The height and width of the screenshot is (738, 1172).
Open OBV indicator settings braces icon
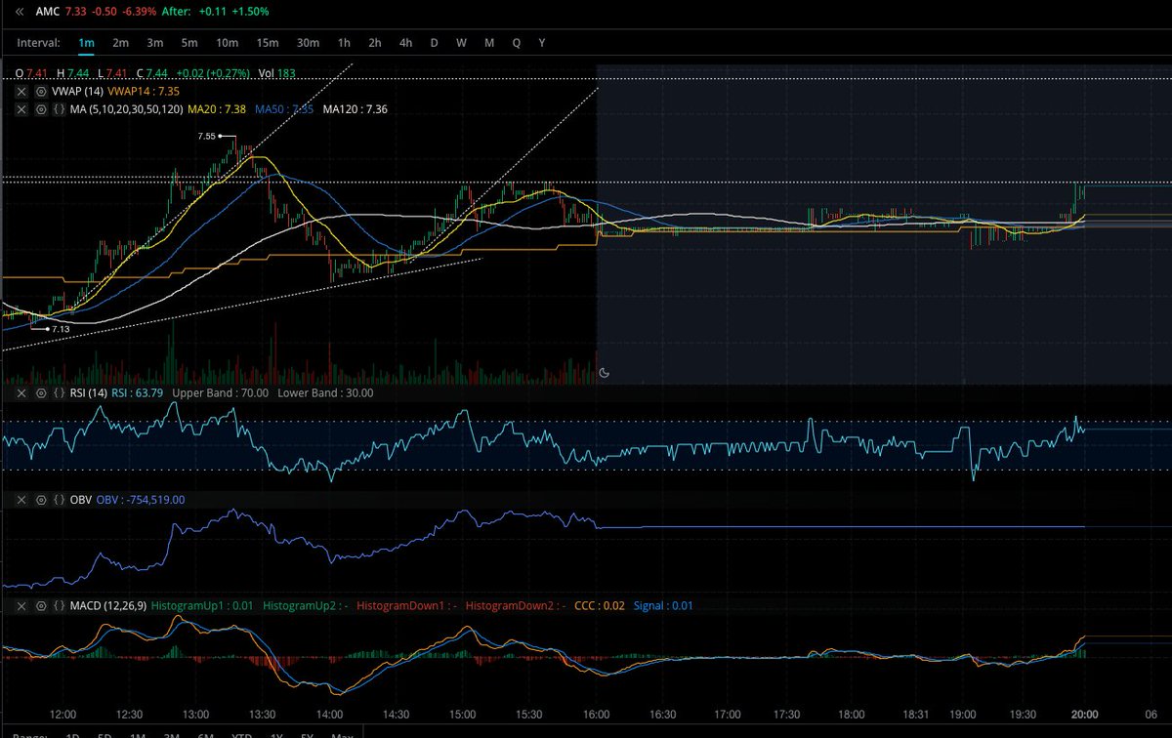pyautogui.click(x=60, y=499)
